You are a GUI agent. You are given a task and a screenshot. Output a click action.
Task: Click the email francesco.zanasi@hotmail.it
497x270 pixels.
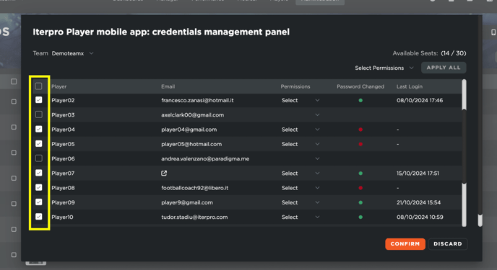point(197,100)
